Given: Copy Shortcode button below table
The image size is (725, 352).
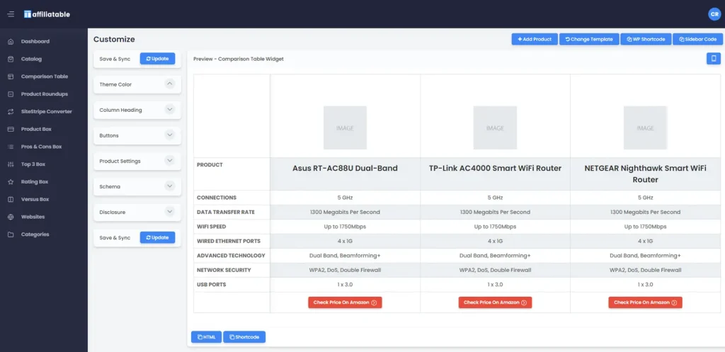Looking at the screenshot, I should 244,336.
